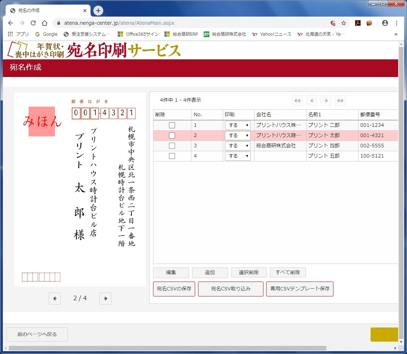
Task: Click the すべて削除 button
Action: 287,272
